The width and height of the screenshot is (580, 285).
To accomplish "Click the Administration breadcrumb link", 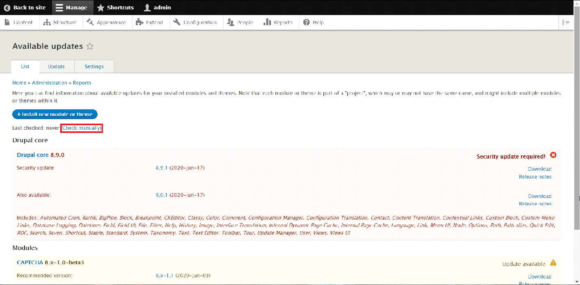I will point(50,83).
